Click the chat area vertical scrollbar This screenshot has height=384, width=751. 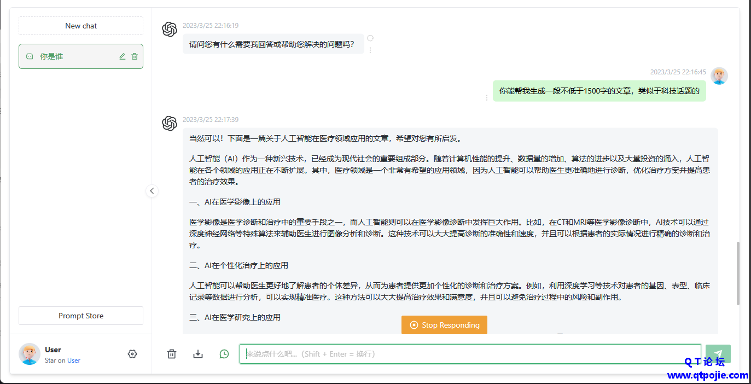[738, 274]
